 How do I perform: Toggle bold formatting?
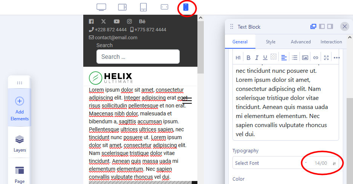(x=248, y=58)
